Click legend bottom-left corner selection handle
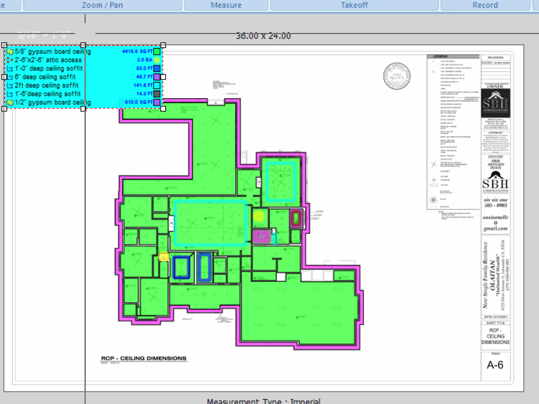 point(4,109)
